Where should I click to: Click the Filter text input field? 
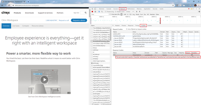tap(100, 14)
